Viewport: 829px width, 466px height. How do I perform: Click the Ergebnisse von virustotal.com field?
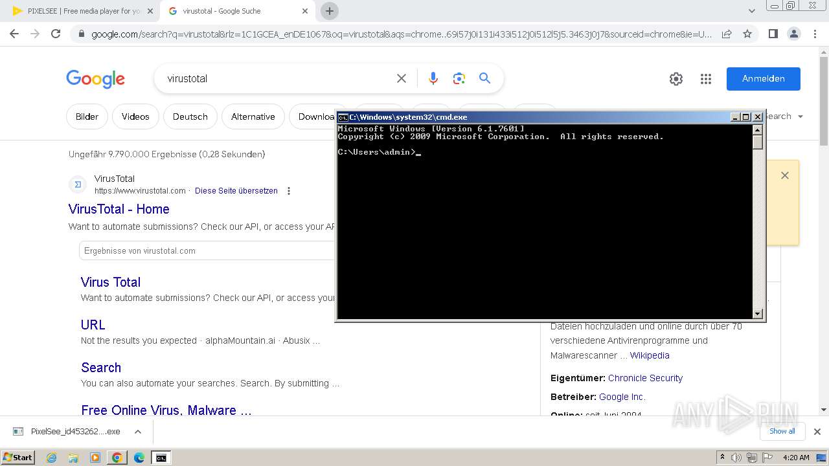point(207,250)
